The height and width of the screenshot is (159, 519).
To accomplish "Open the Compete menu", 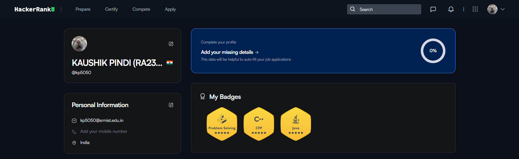I will click(141, 9).
